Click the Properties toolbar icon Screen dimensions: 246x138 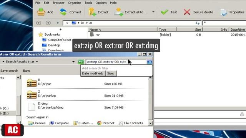223,12
